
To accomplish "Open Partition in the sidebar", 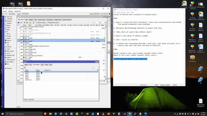I will point(9,57).
